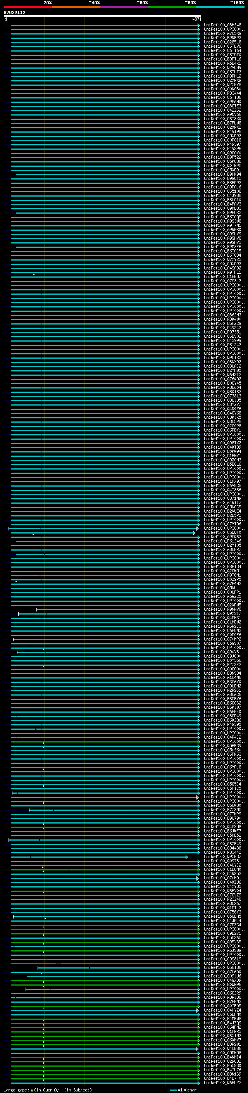This screenshot has width=248, height=1093.
Task: Click the purple ~60% identity legend segment
Action: pos(124,7)
